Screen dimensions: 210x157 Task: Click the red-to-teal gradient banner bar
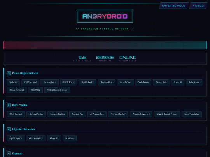(x=105, y=45)
